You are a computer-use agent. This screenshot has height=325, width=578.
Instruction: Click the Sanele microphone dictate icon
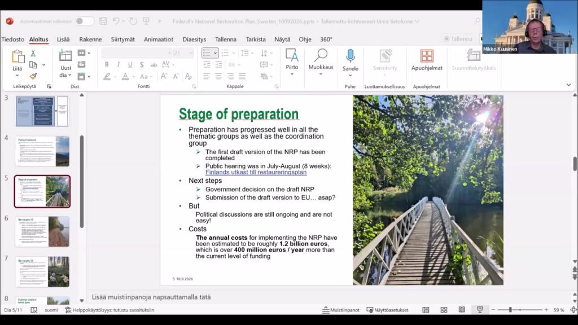point(350,56)
